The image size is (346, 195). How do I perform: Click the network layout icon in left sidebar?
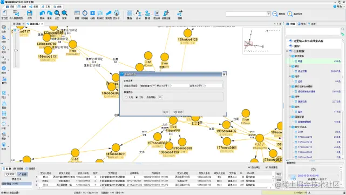tap(4, 93)
